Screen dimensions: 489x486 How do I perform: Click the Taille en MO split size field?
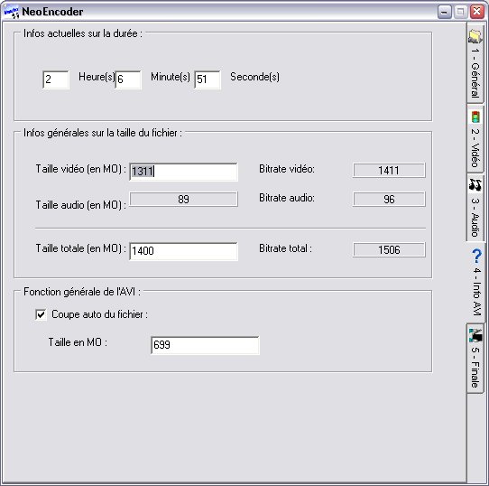tap(205, 345)
